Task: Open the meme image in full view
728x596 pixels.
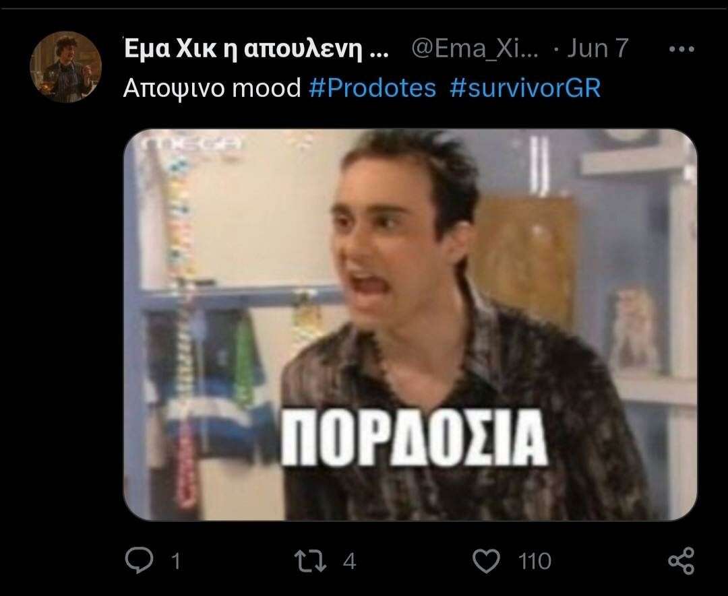Action: (x=411, y=325)
